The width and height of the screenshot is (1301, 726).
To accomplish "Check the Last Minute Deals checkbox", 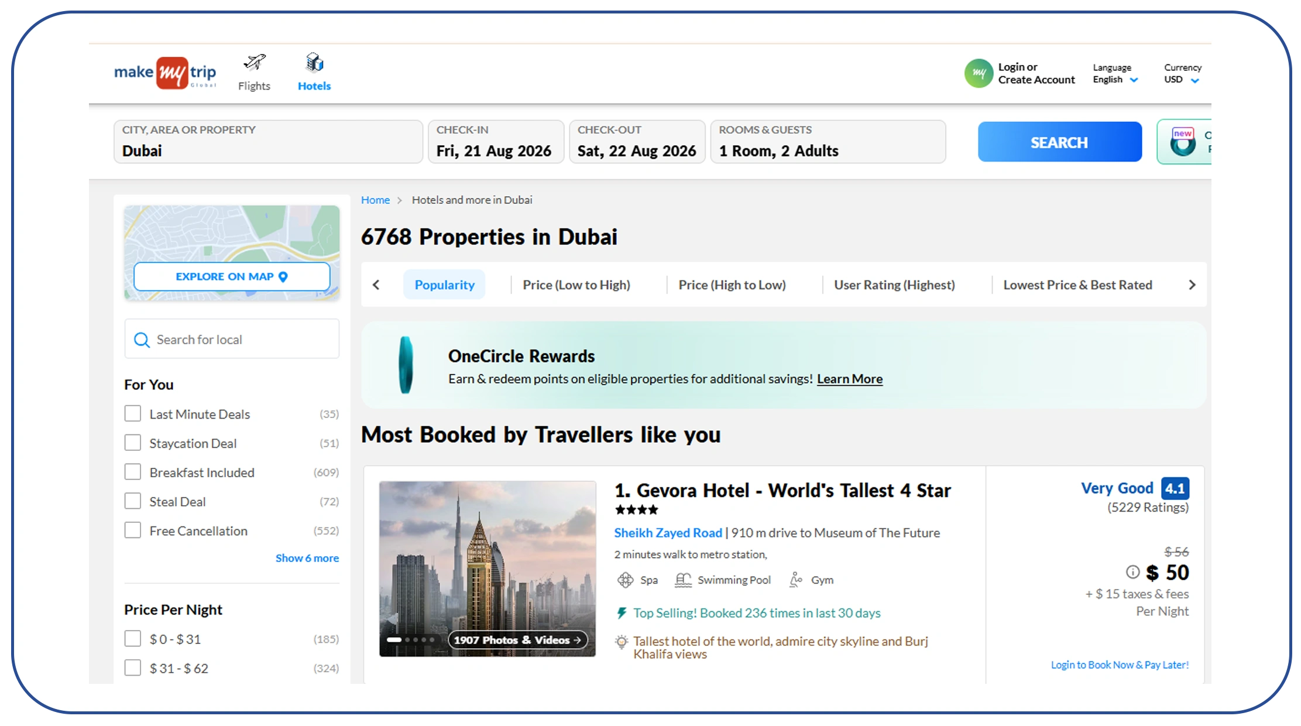I will (133, 414).
